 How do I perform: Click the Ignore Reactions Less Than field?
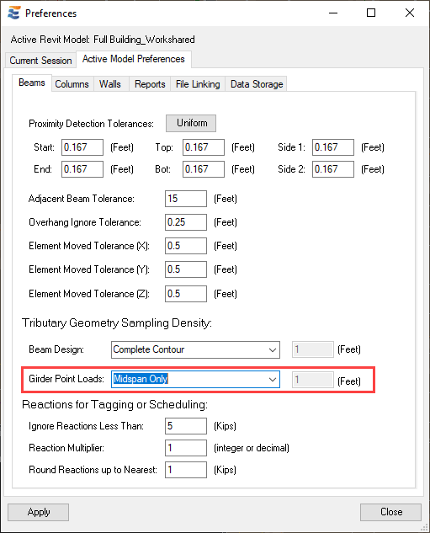(186, 426)
